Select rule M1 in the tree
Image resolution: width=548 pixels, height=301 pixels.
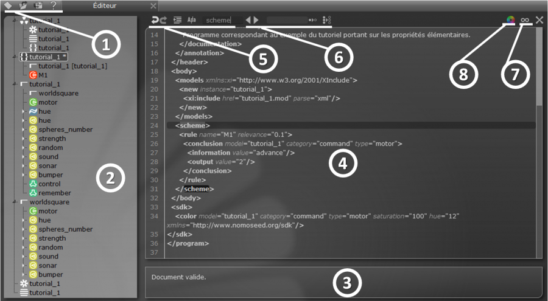(43, 75)
